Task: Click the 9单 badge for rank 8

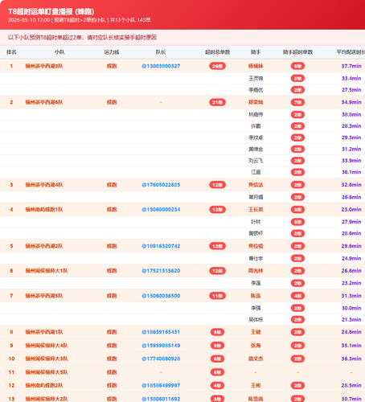Action: [x=217, y=332]
